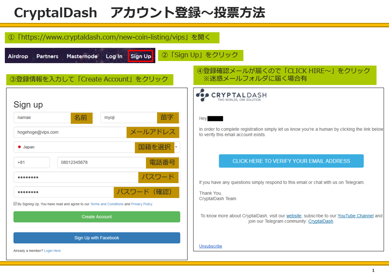Open the Airdrop menu item
This screenshot has width=389, height=275.
(x=18, y=56)
